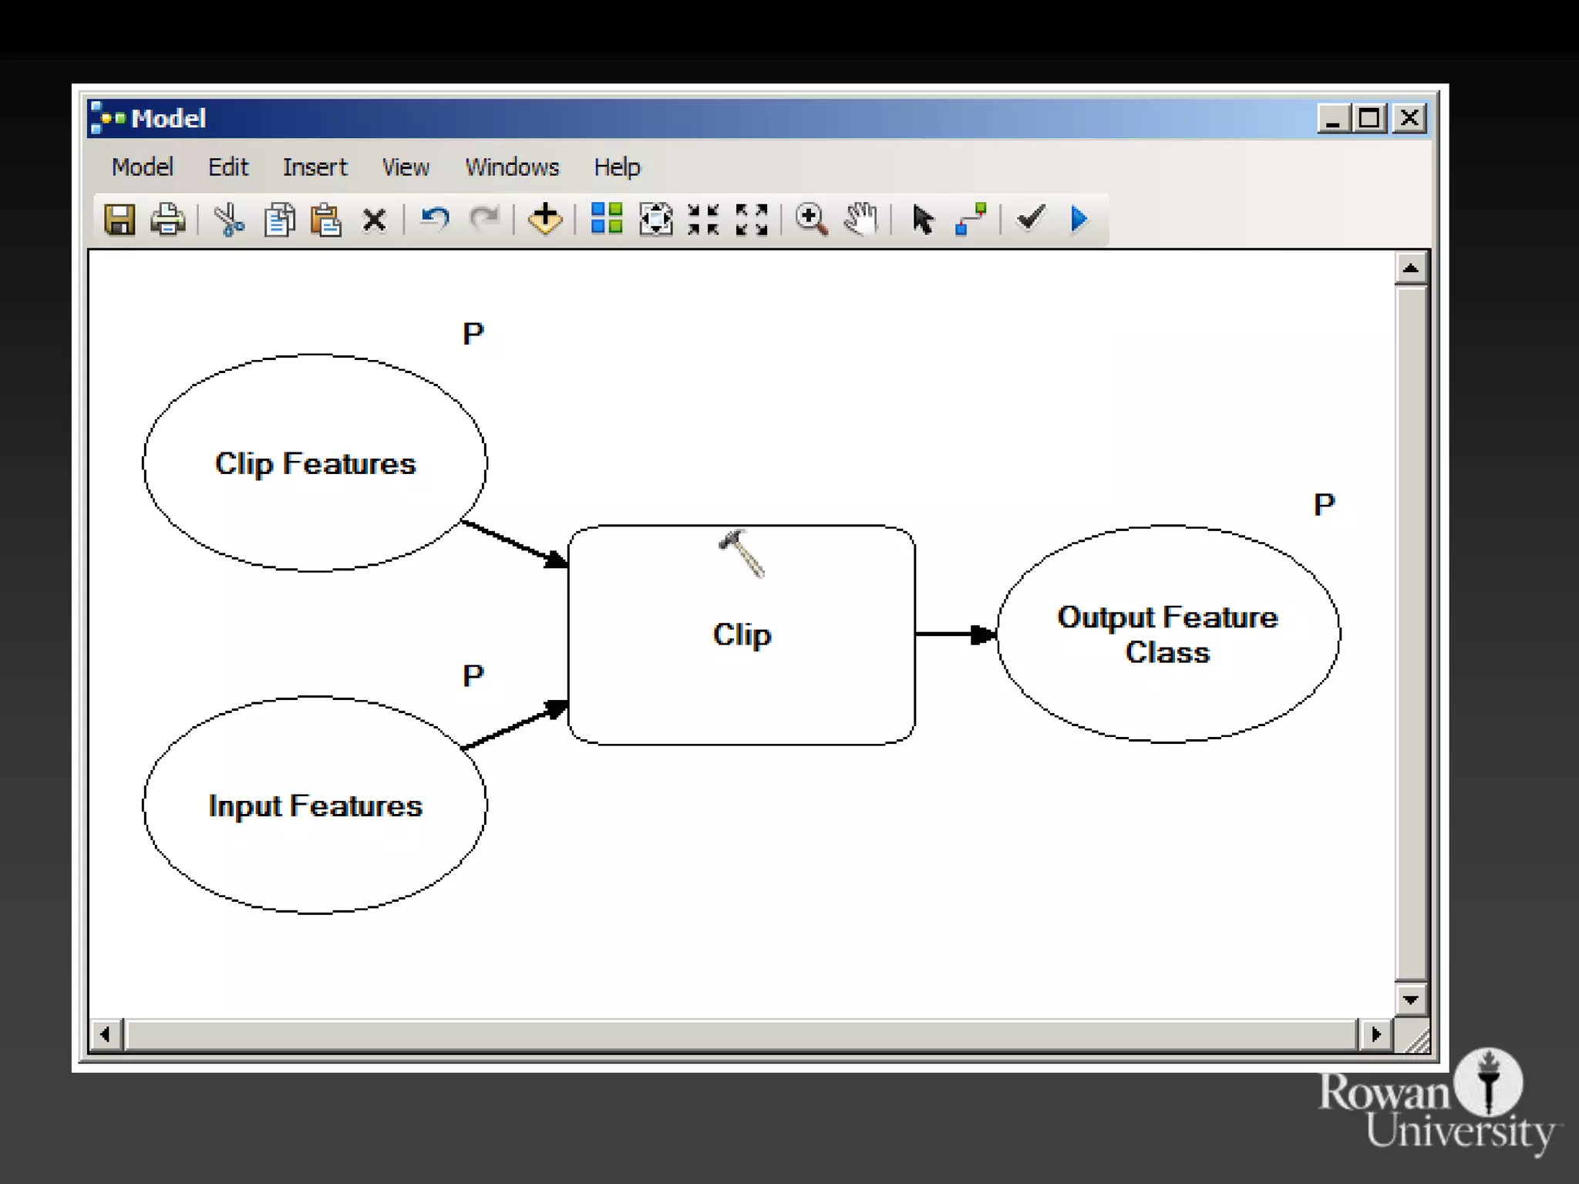This screenshot has width=1579, height=1184.
Task: Run the model with blue play icon
Action: pyautogui.click(x=1079, y=219)
